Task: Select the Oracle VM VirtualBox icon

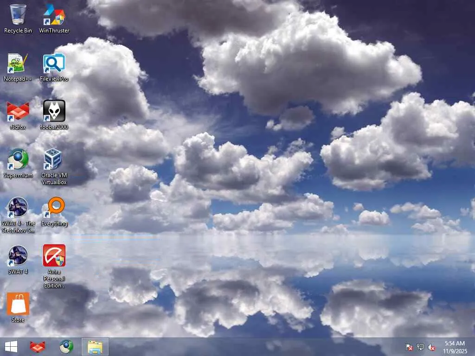Action: point(54,167)
